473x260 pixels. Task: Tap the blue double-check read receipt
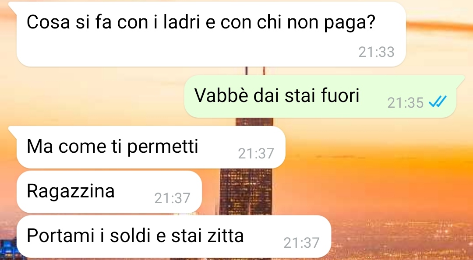438,102
